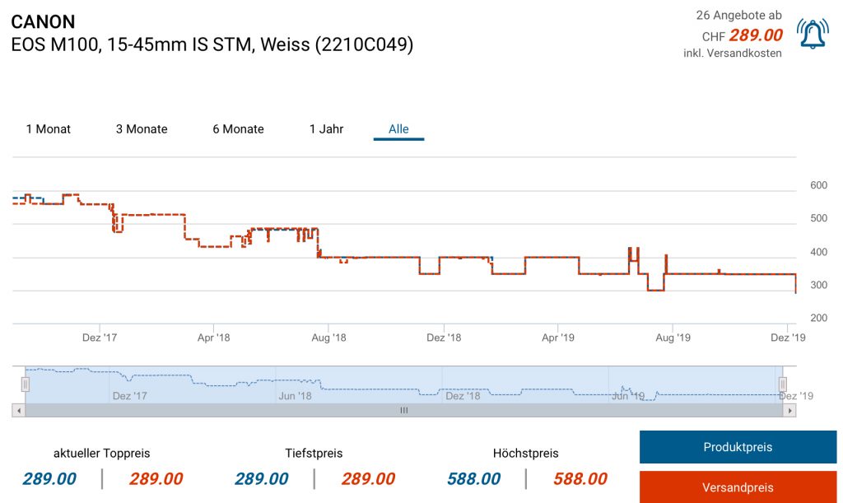Screen dimensions: 843x503
Task: Click the chart scrollbar's center grip
Action: pos(403,410)
